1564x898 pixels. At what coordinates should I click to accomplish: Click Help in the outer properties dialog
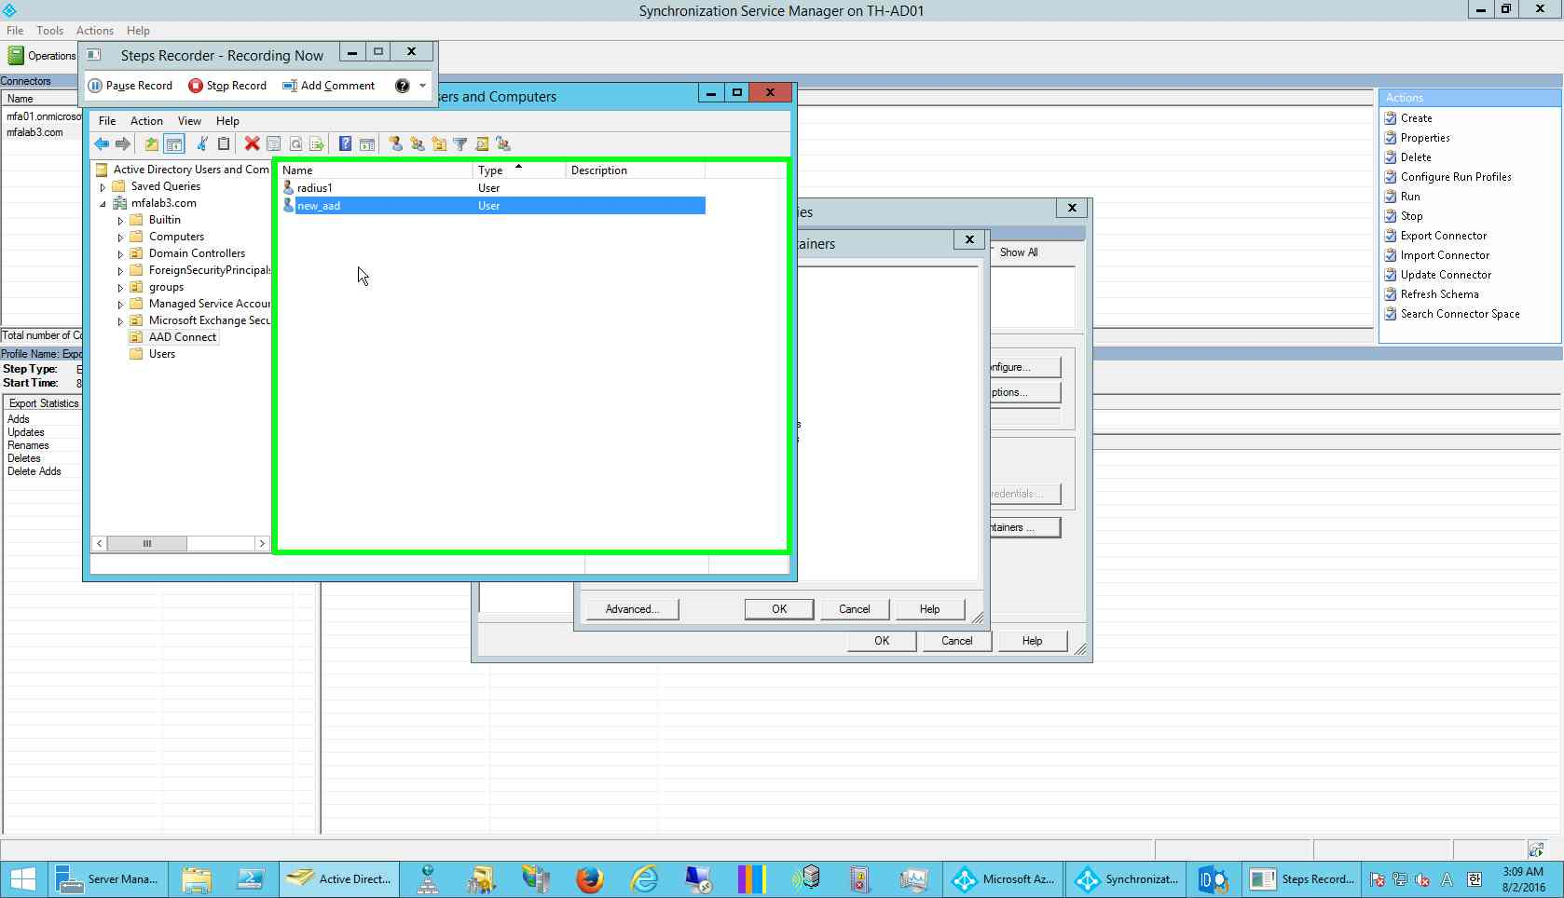point(1032,641)
